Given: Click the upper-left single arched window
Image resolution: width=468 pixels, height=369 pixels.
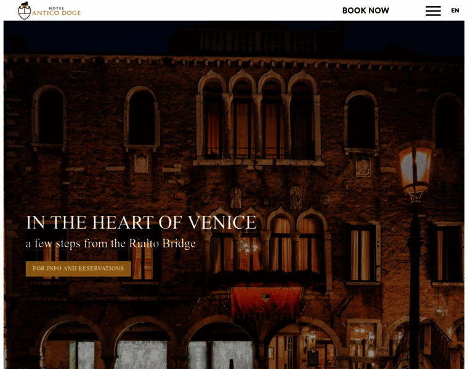Looking at the screenshot, I should click(x=49, y=116).
